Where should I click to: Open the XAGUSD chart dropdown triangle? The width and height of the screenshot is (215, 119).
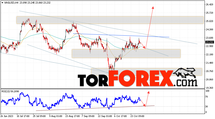click(2, 3)
